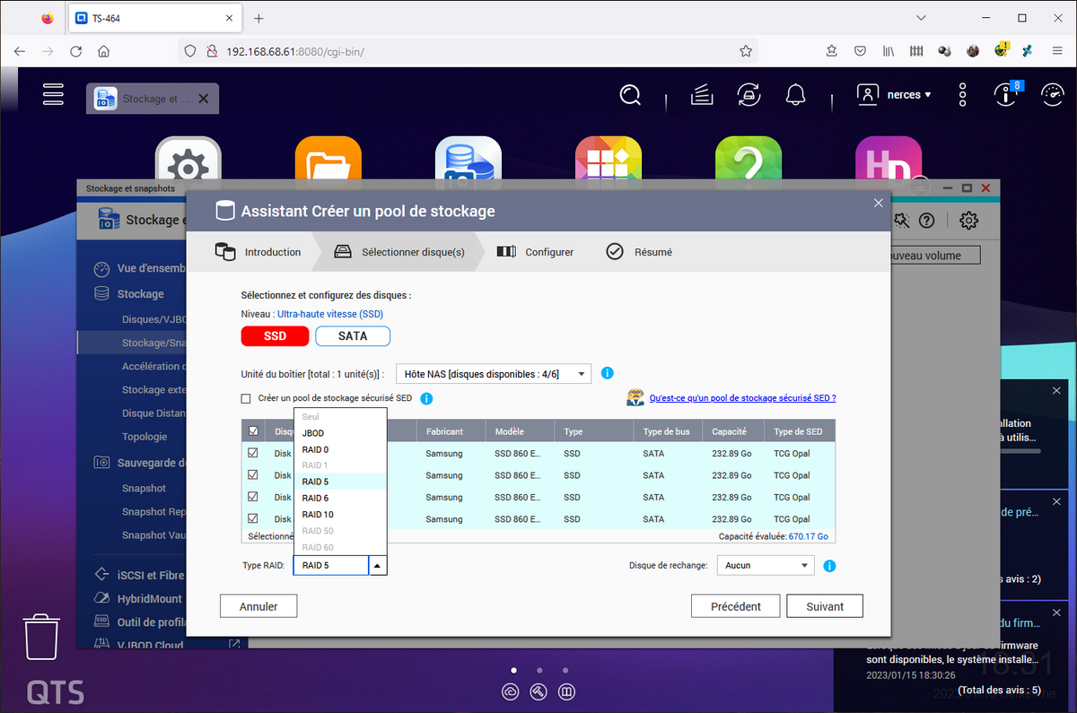Click info icon beside SED pool checkbox
The image size is (1077, 713).
(x=426, y=398)
